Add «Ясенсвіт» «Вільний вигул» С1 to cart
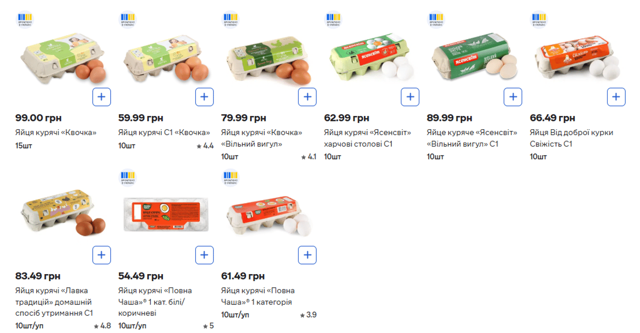 (x=513, y=97)
